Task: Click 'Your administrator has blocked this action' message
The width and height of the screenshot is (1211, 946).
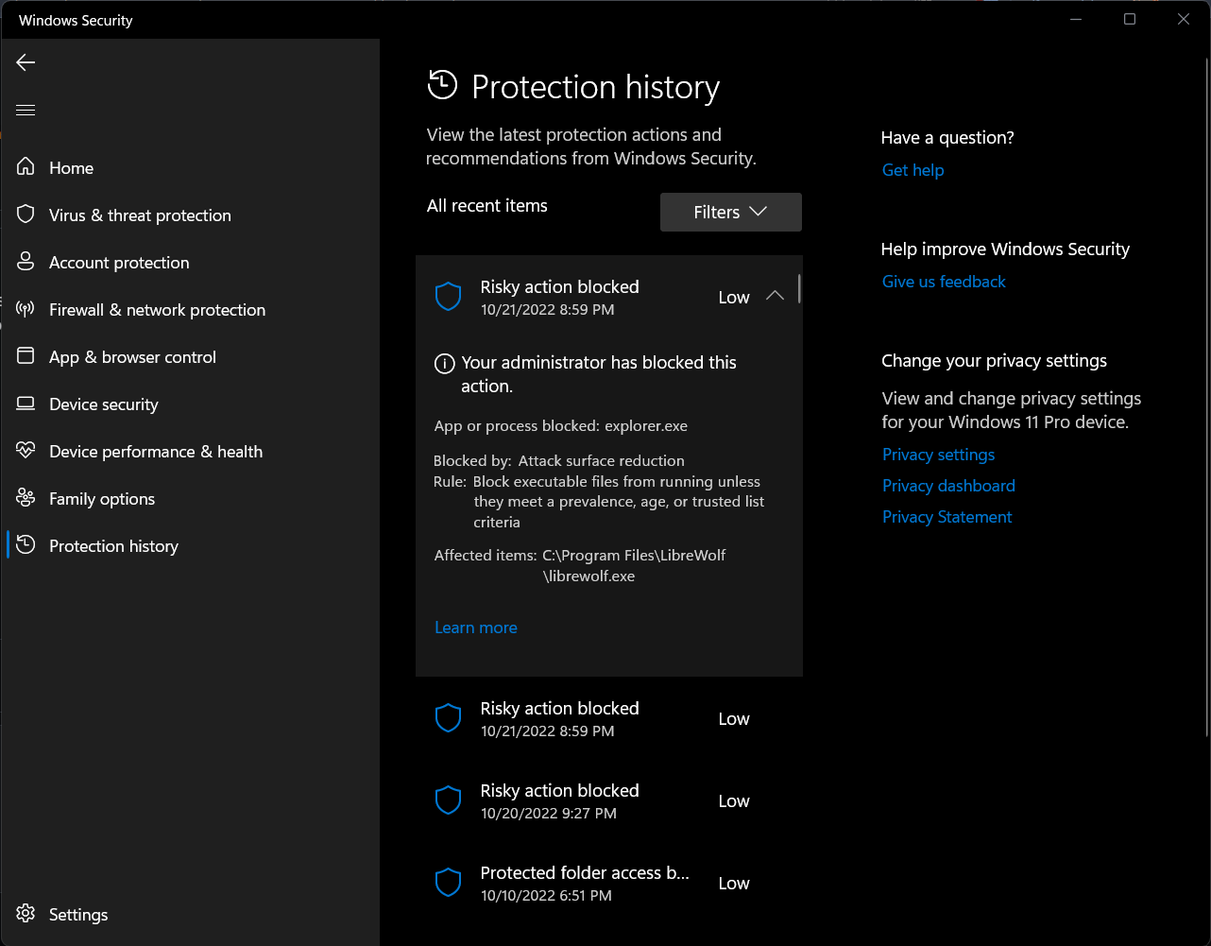Action: [599, 374]
